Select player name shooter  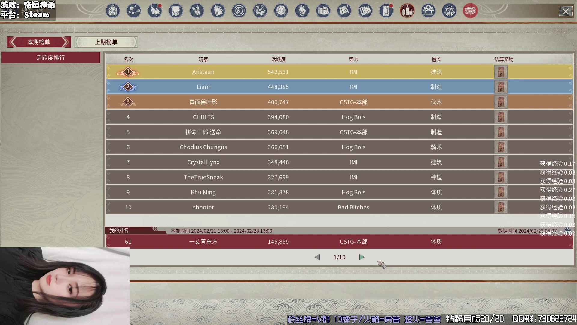[x=203, y=207]
